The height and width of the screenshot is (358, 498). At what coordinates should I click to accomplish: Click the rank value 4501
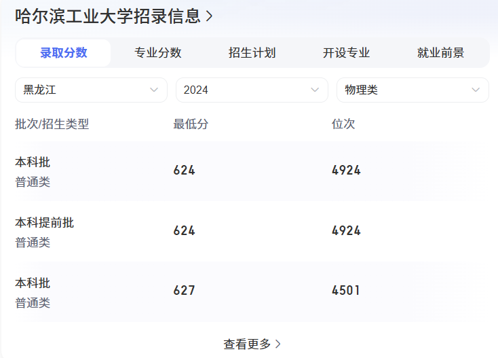click(x=346, y=291)
